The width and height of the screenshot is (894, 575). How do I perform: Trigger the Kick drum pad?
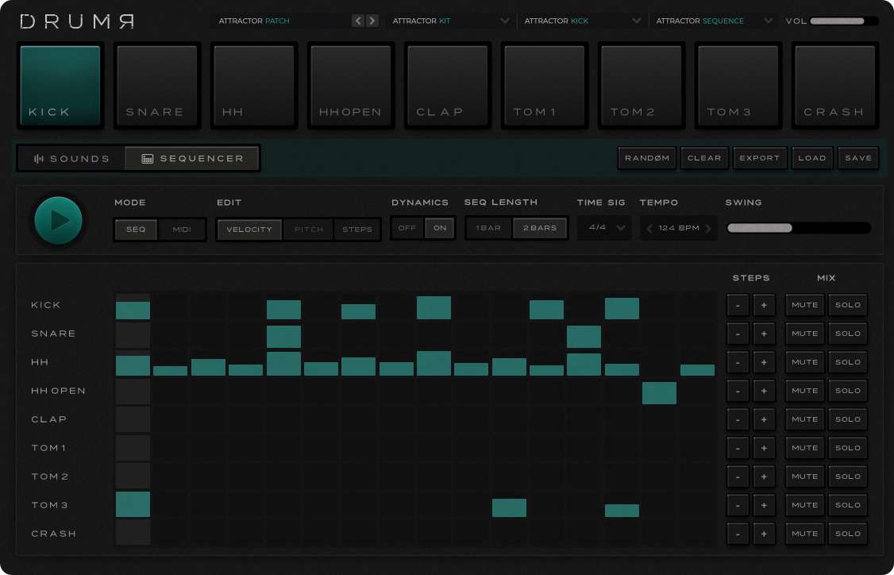click(x=60, y=86)
